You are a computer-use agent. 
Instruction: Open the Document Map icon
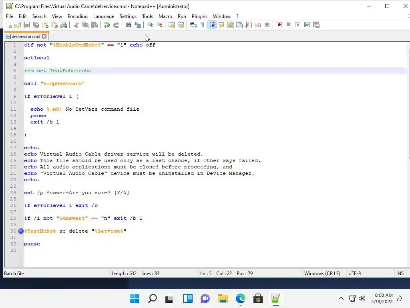(x=230, y=25)
